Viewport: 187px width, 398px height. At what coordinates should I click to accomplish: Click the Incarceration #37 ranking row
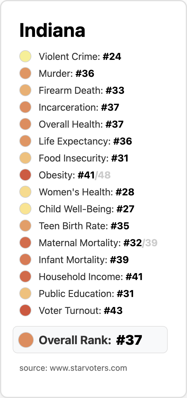[x=79, y=107]
